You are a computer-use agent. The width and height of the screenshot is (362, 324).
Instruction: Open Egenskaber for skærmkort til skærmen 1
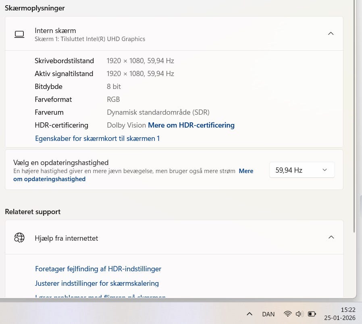(x=97, y=138)
